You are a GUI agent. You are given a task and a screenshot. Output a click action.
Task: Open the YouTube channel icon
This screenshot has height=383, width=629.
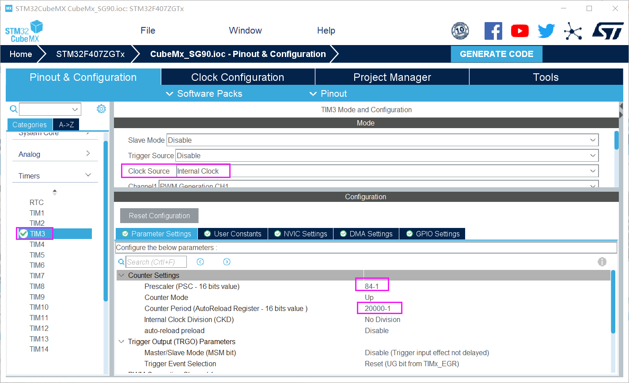[520, 31]
